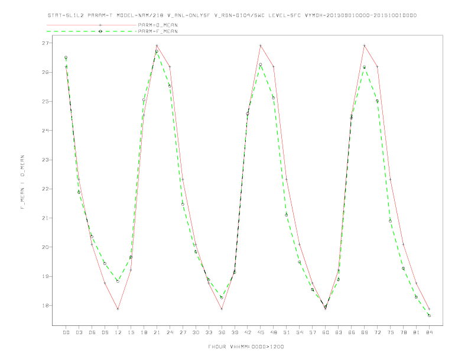Click F_MEAN circle marker at forecast hour 84
The width and height of the screenshot is (468, 362).
point(429,315)
